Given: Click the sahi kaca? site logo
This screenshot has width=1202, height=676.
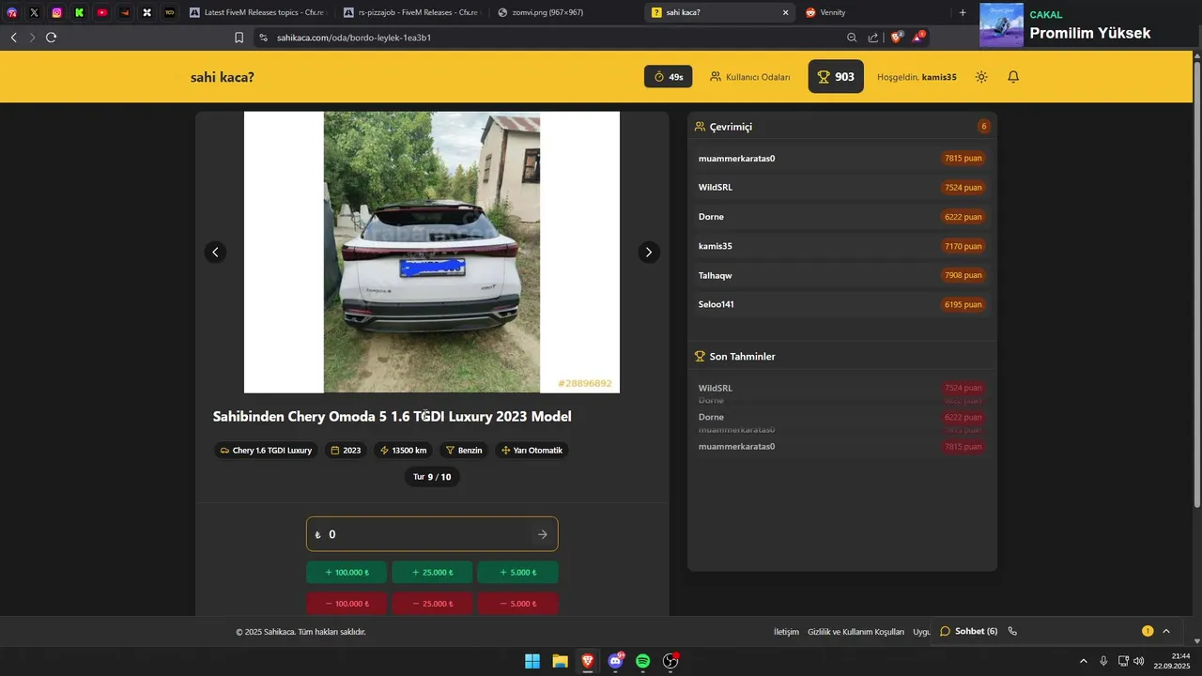Looking at the screenshot, I should point(223,77).
